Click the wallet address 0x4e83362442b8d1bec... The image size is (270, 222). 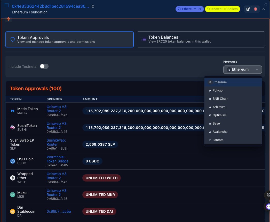point(50,6)
